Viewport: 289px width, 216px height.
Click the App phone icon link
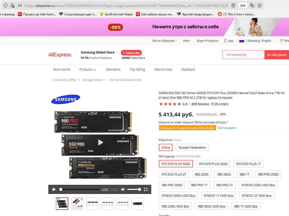[228, 41]
